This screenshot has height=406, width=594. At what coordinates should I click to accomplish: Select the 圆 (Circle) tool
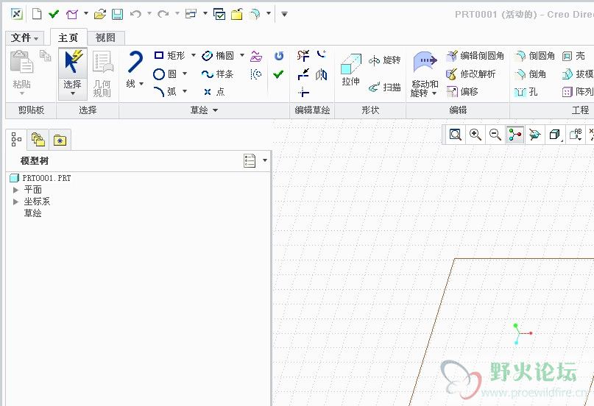click(x=165, y=74)
